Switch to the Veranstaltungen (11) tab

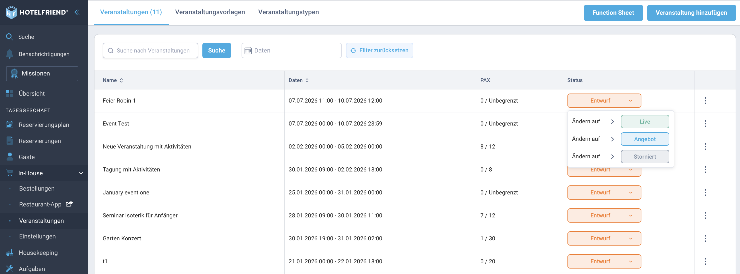click(x=131, y=12)
